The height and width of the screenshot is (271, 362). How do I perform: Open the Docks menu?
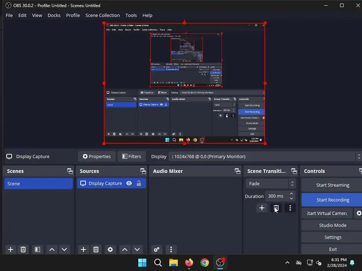coord(54,15)
